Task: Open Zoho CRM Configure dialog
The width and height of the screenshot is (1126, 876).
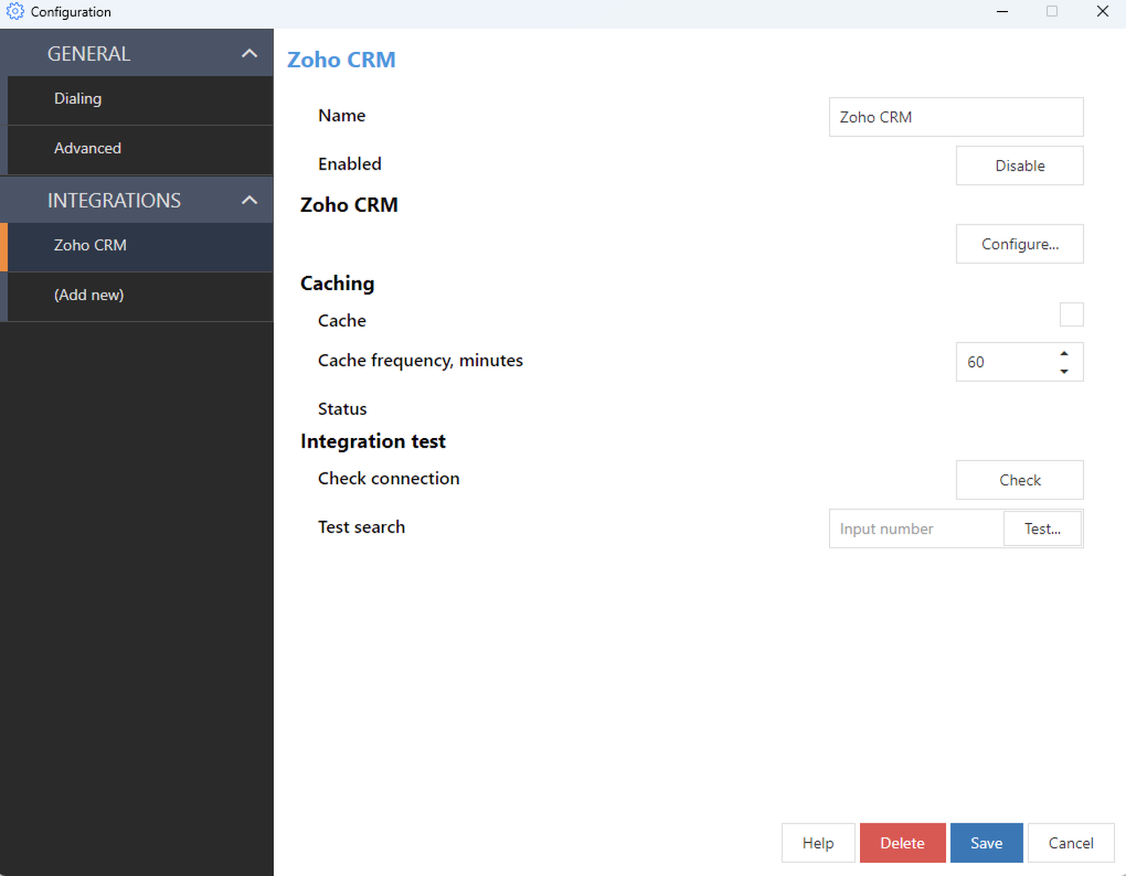Action: tap(1019, 244)
